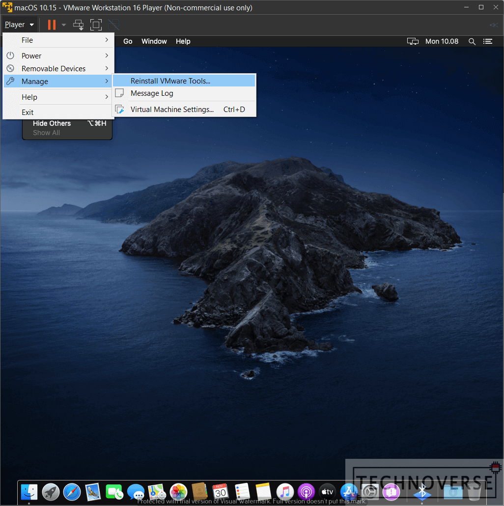Open Photos from the Dock
This screenshot has height=506, width=504.
tap(178, 492)
